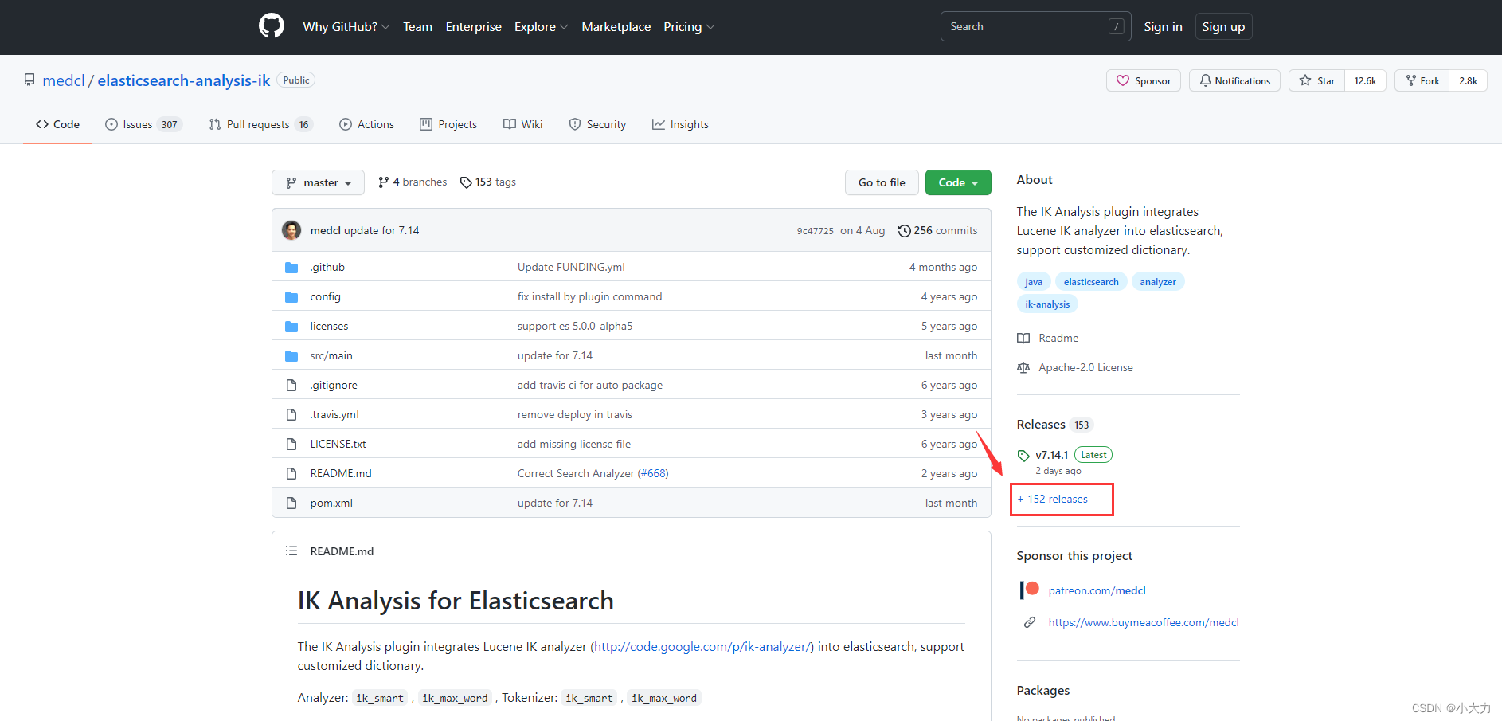Open the Releases heading link
The width and height of the screenshot is (1502, 721).
pos(1054,425)
